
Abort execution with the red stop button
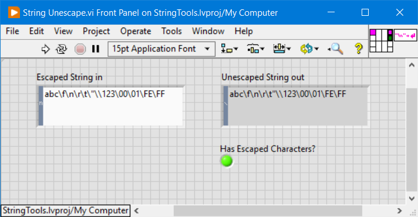(80, 49)
